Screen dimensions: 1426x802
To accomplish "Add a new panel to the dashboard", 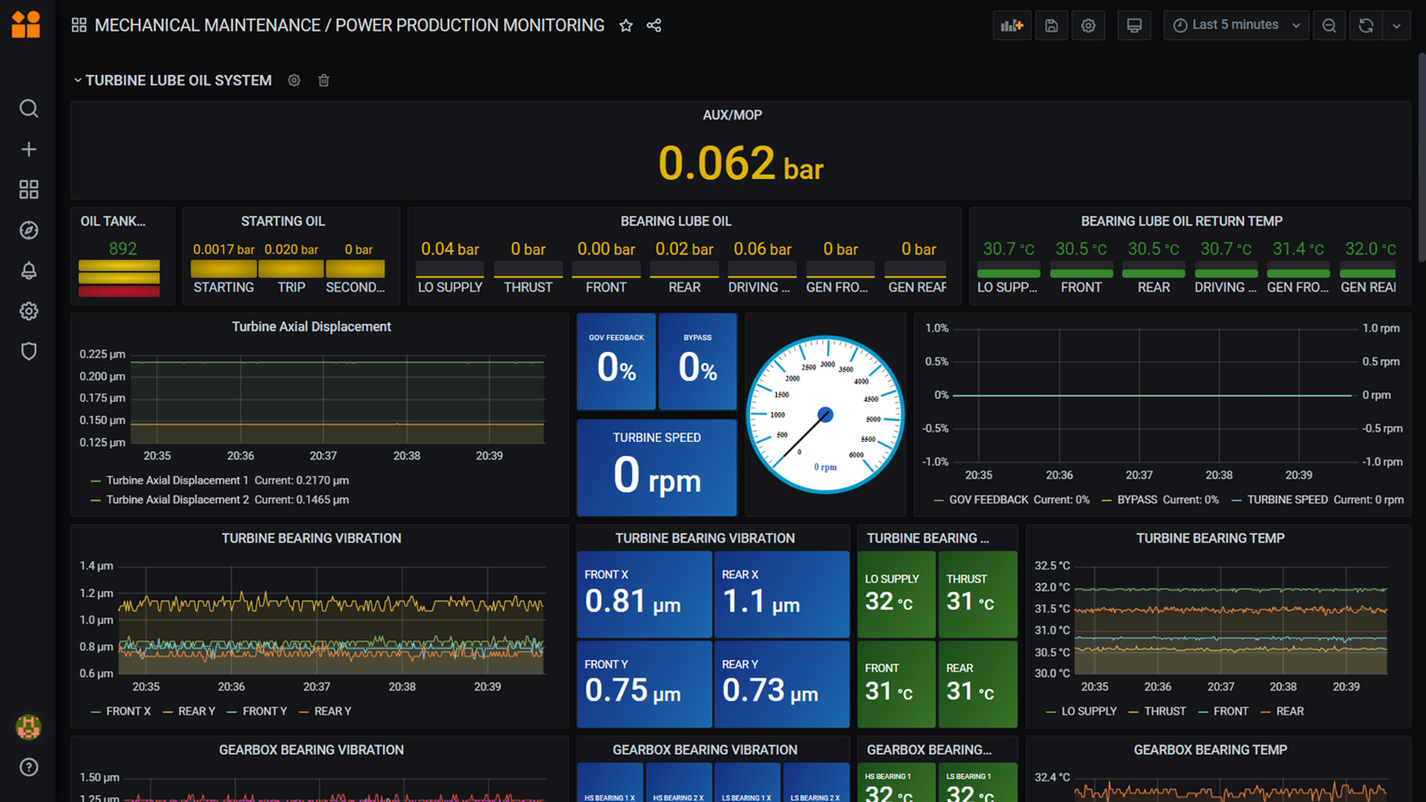I will pos(1011,25).
